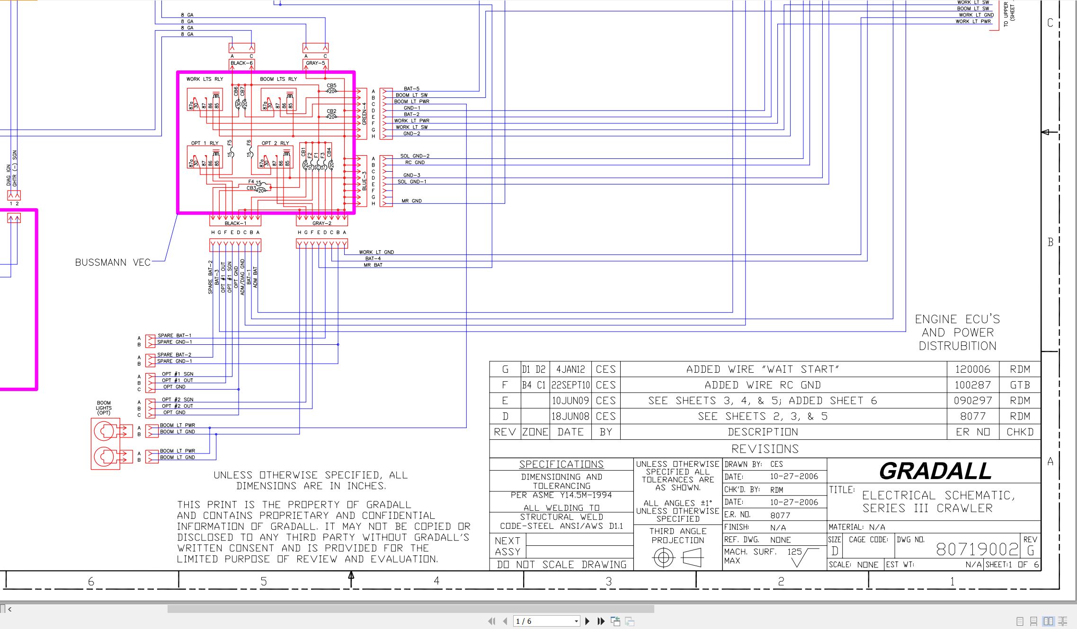
Task: Click the MR GND wire label
Action: tap(411, 201)
